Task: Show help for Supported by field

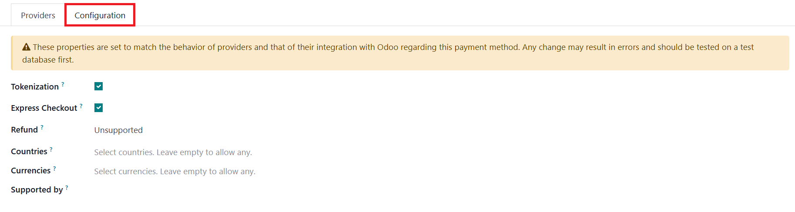Action: [x=67, y=187]
